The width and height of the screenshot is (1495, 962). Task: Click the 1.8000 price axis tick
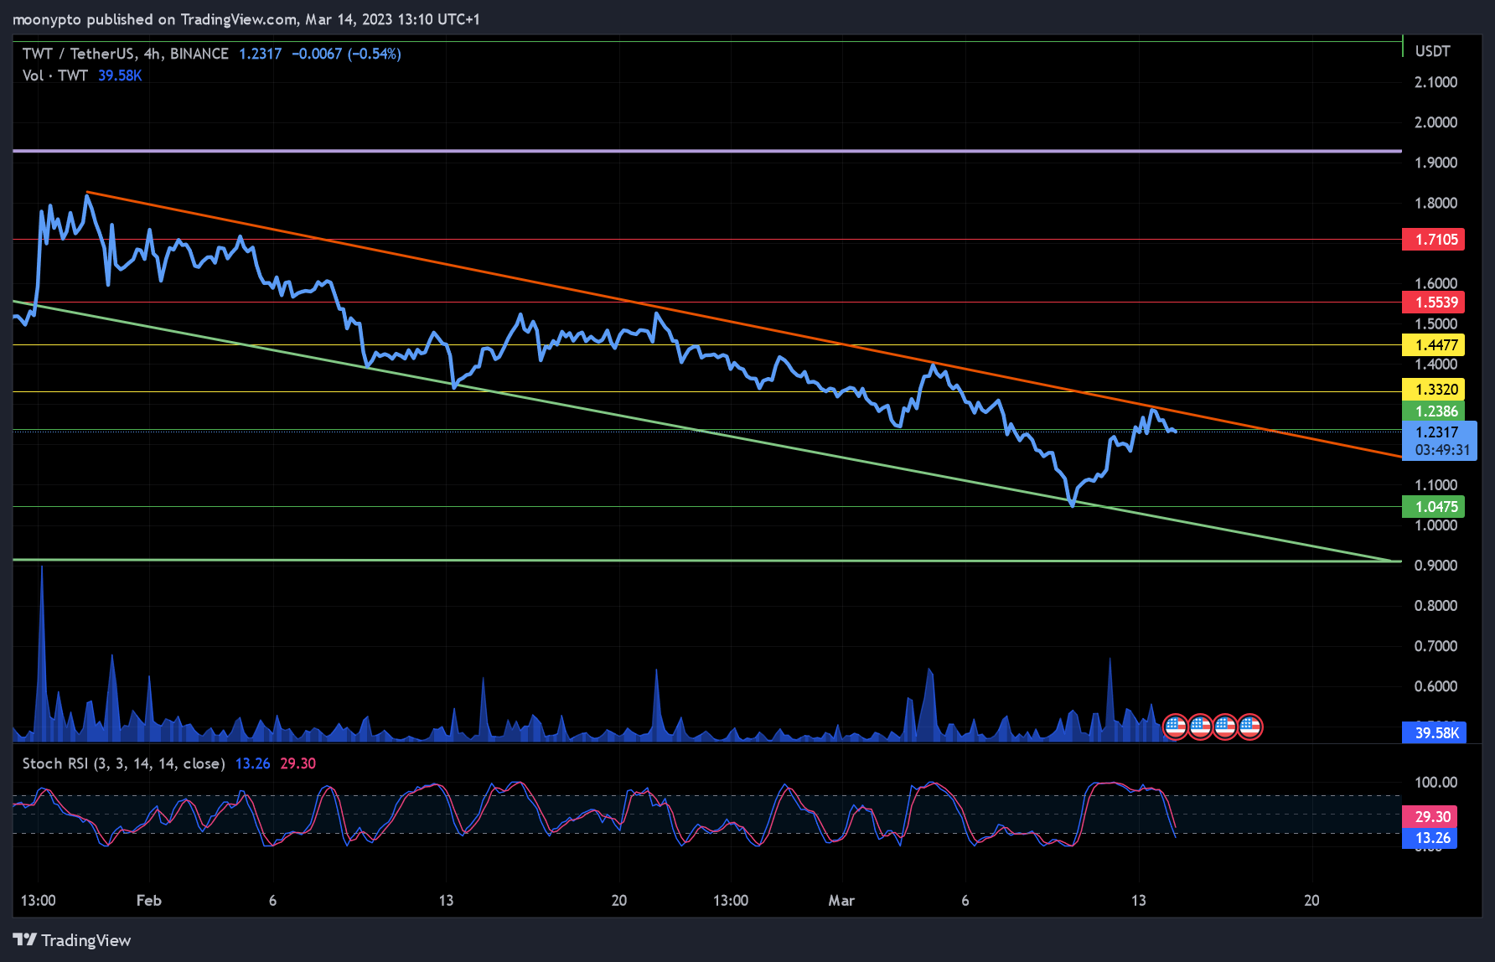click(x=1436, y=203)
